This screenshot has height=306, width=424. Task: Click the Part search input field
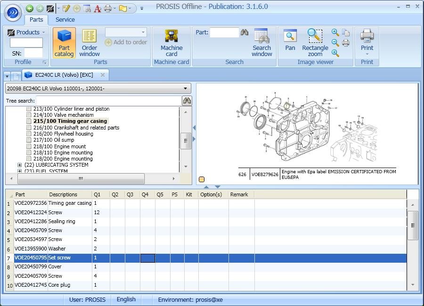(224, 32)
